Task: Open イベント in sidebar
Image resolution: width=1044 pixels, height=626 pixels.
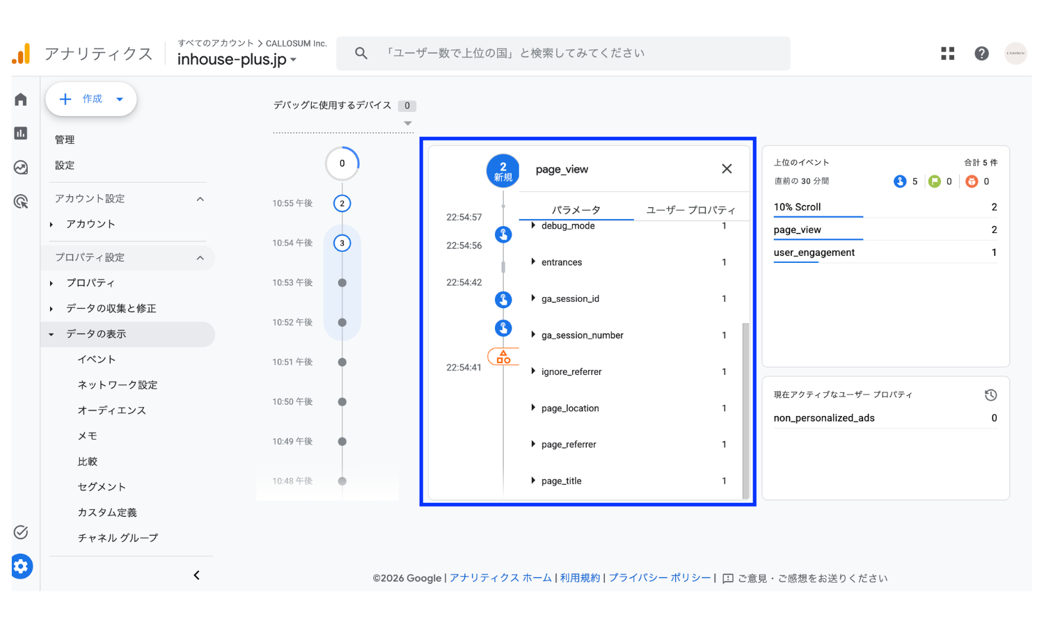Action: pyautogui.click(x=97, y=360)
